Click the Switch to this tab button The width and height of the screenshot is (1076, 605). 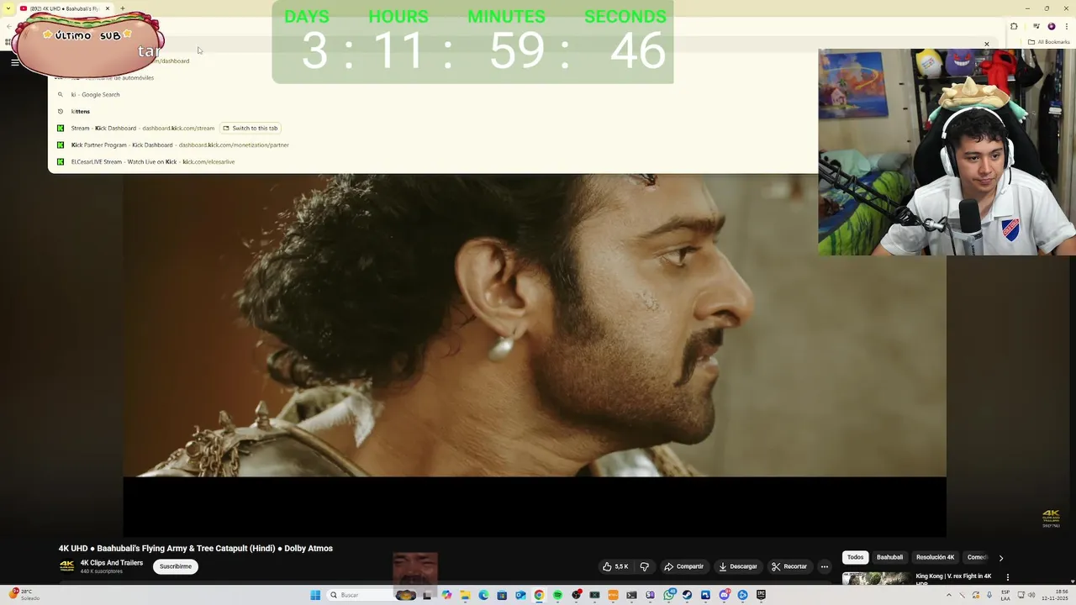coord(251,128)
